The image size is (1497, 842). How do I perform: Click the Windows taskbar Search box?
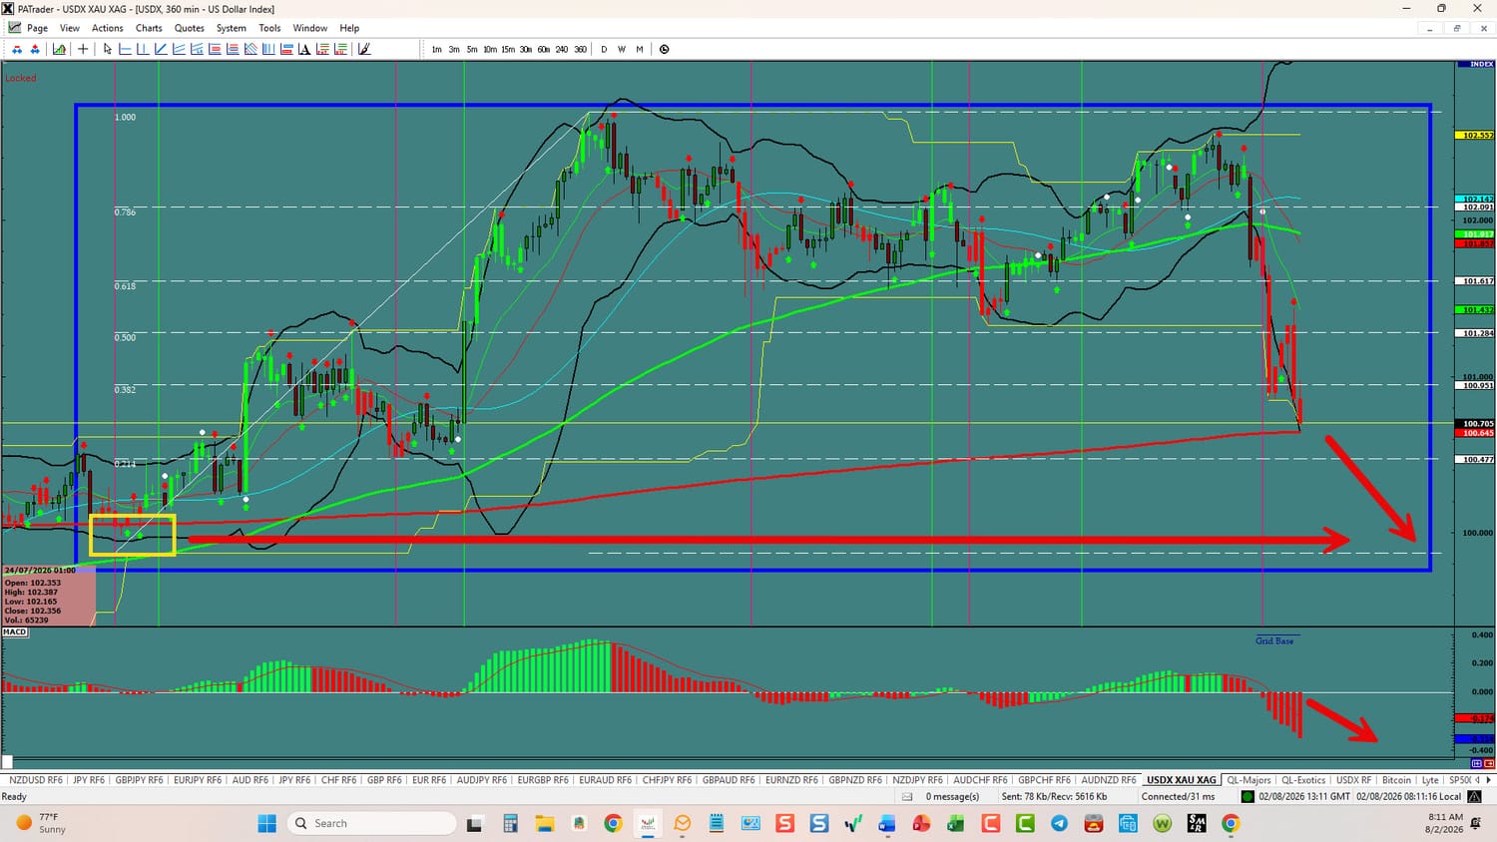372,823
